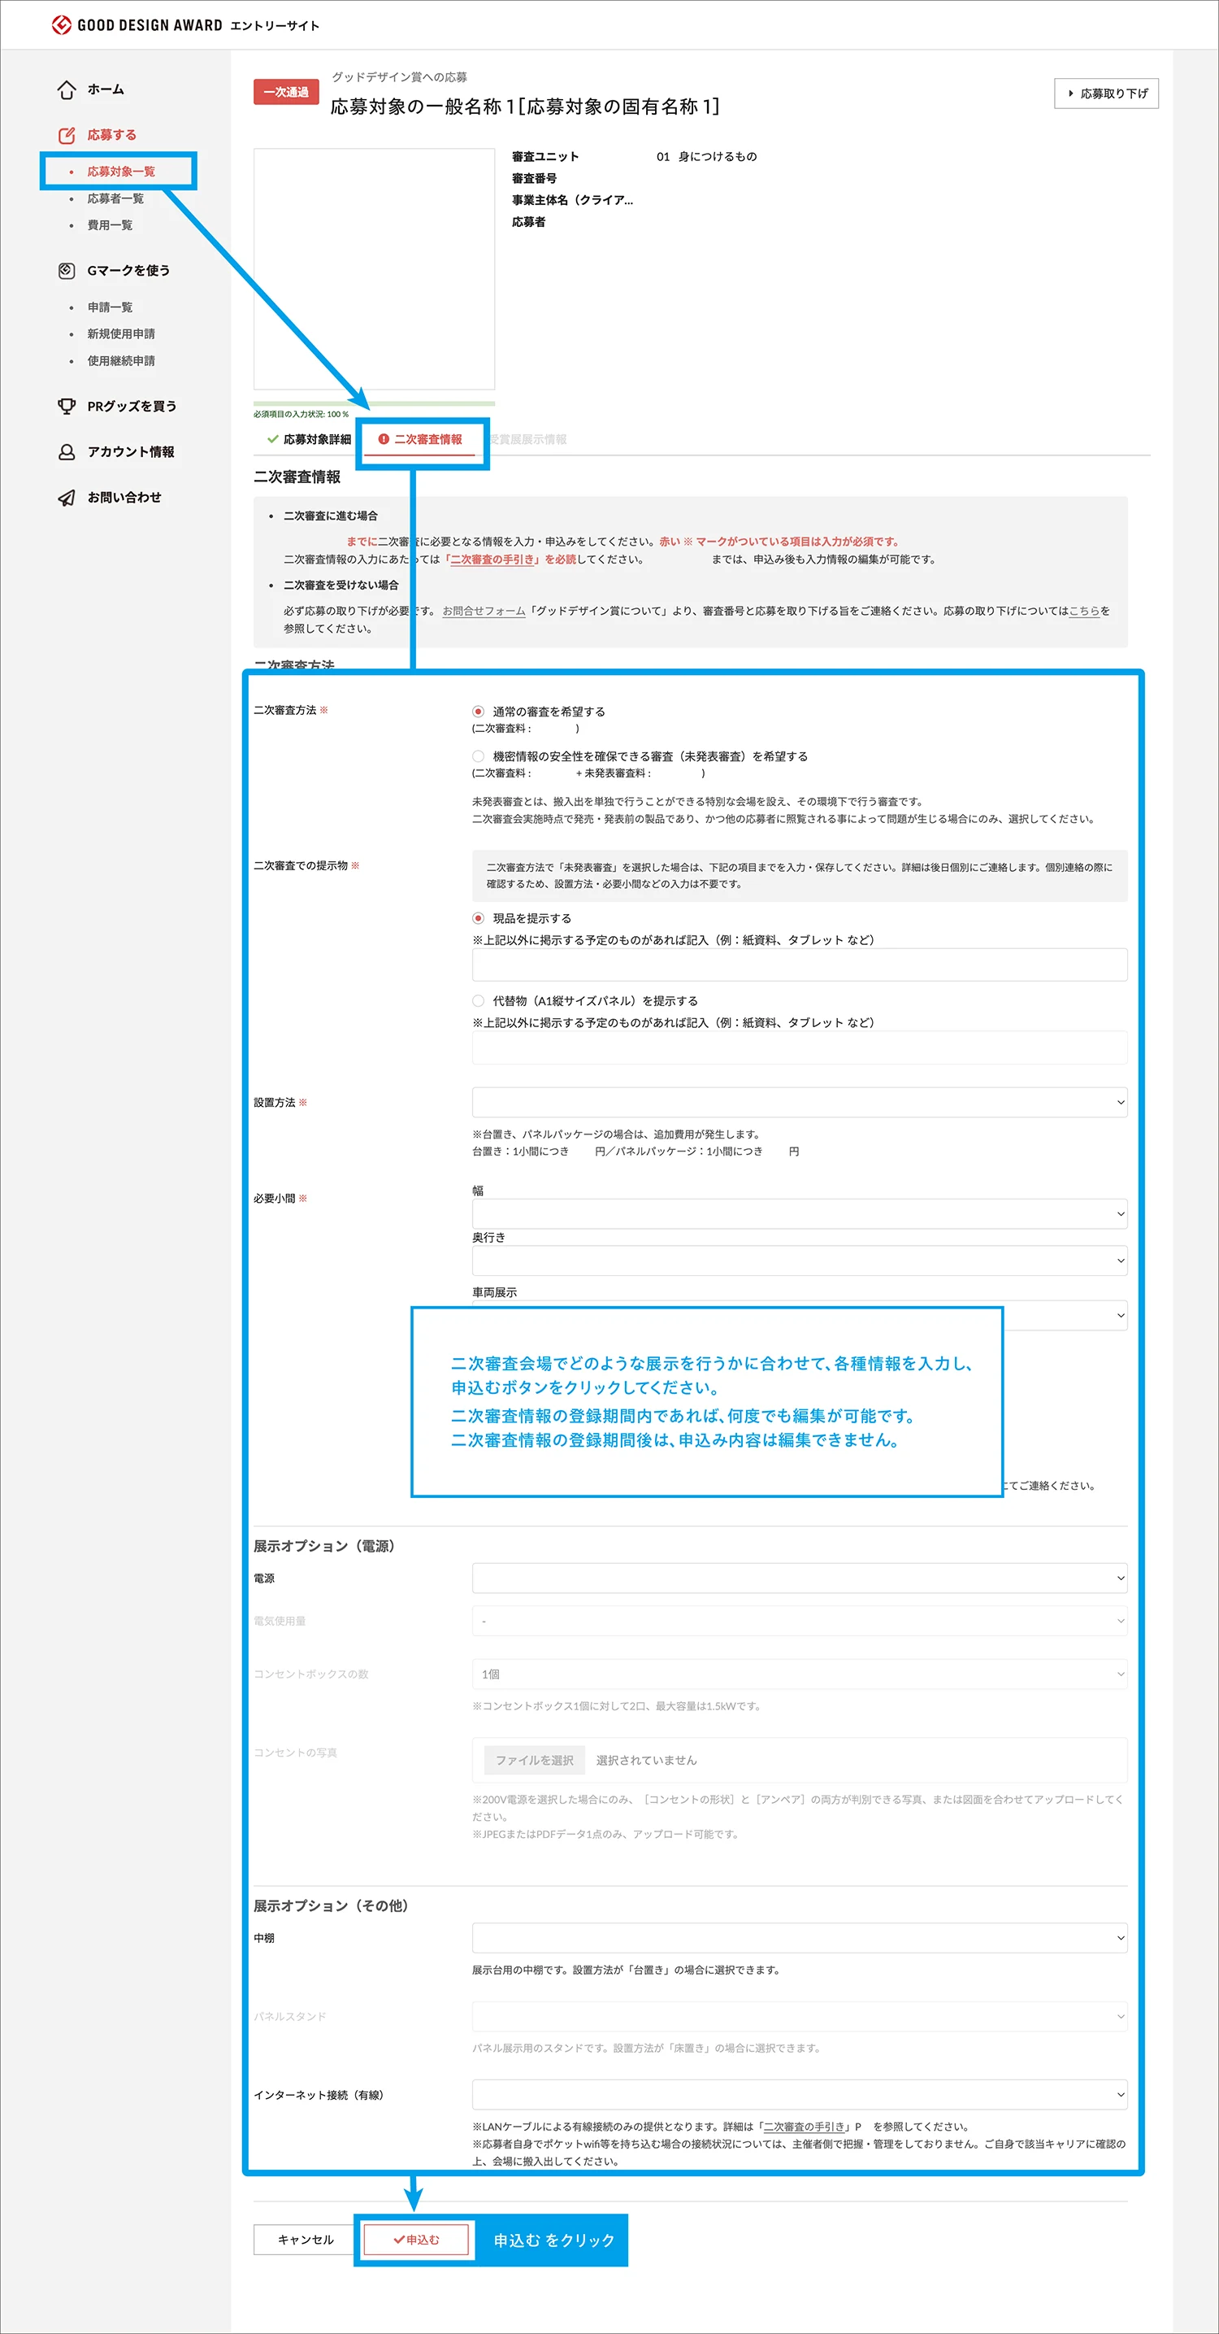Select 未発表審査を希望する radio button

[x=478, y=756]
